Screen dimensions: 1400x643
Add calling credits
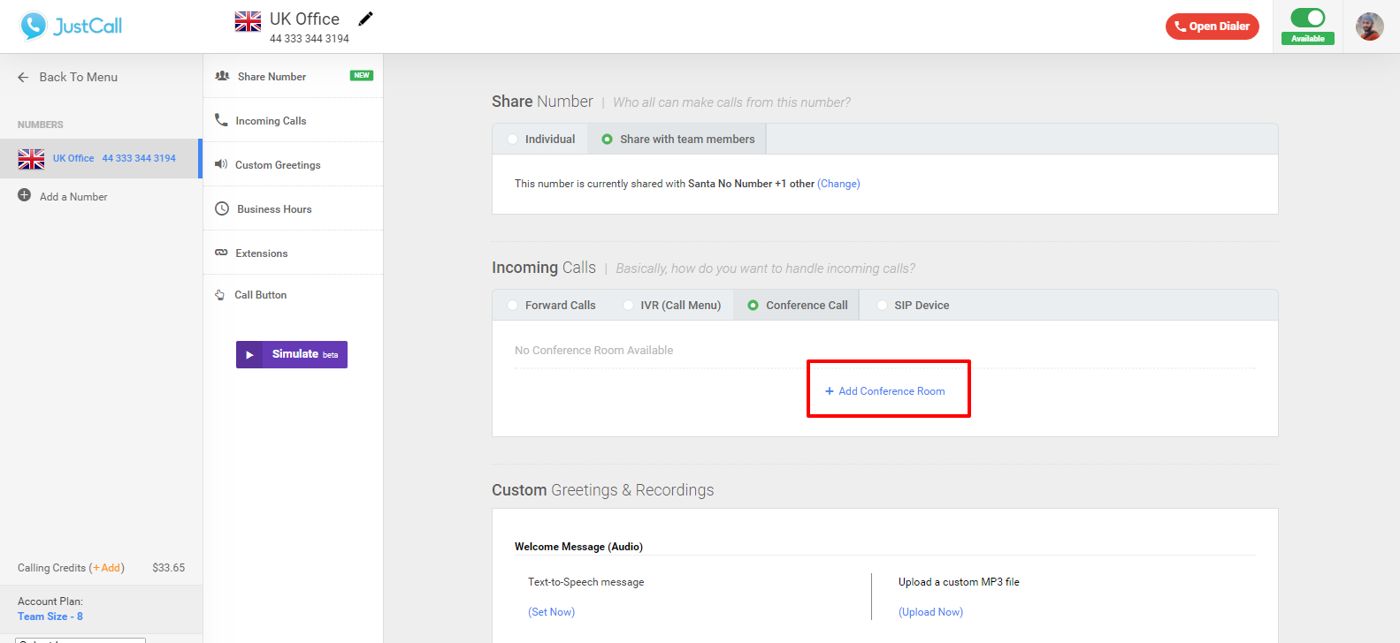[x=107, y=568]
